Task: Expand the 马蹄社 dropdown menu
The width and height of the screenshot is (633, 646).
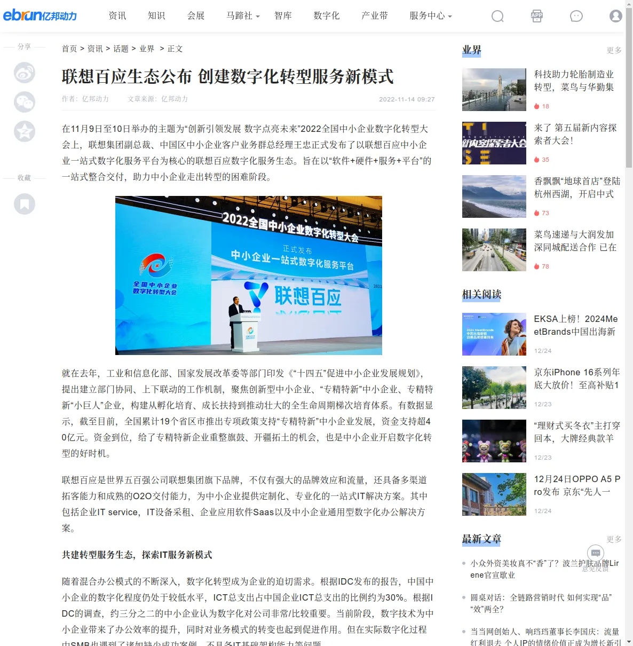Action: pyautogui.click(x=243, y=16)
